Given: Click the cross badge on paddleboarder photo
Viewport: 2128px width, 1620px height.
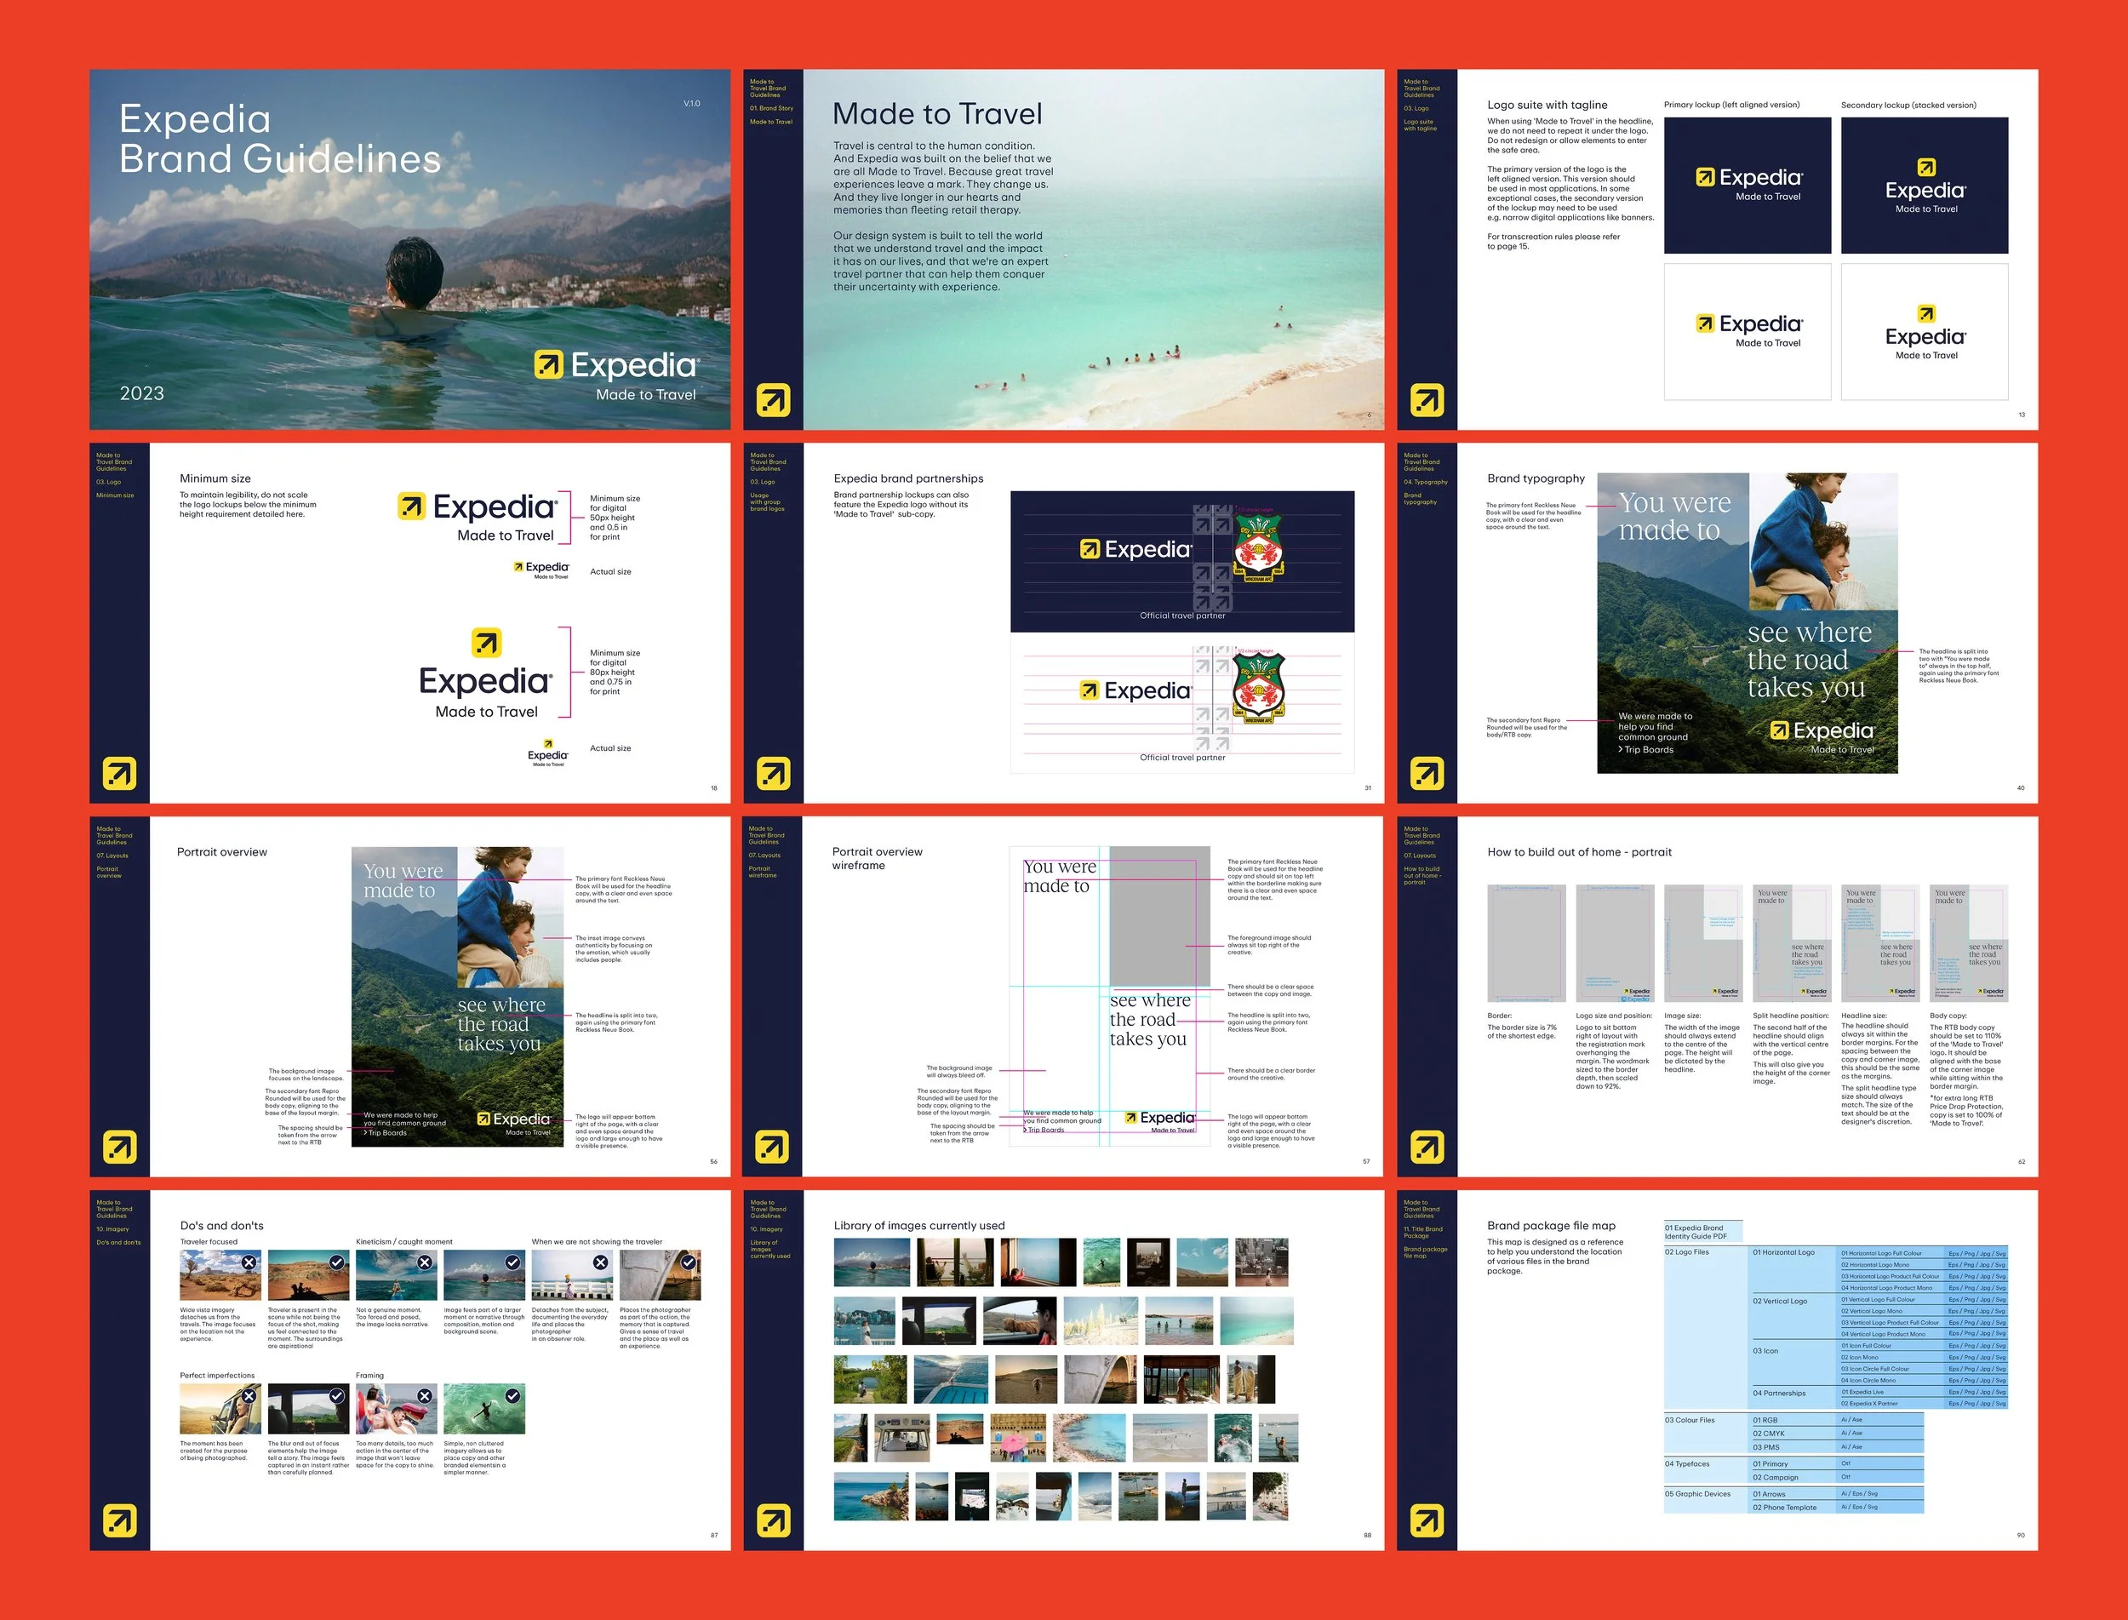Looking at the screenshot, I should pyautogui.click(x=424, y=1262).
